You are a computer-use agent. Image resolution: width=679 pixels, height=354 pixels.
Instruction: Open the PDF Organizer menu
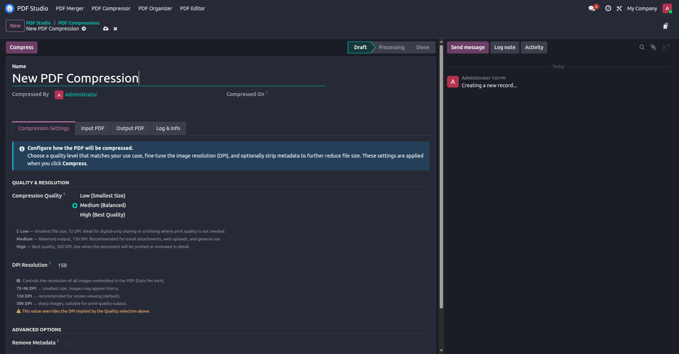pos(155,8)
